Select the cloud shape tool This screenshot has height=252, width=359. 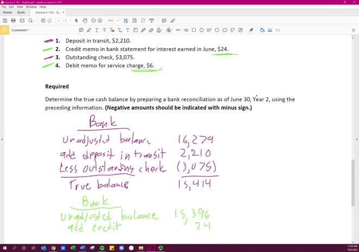point(225,30)
